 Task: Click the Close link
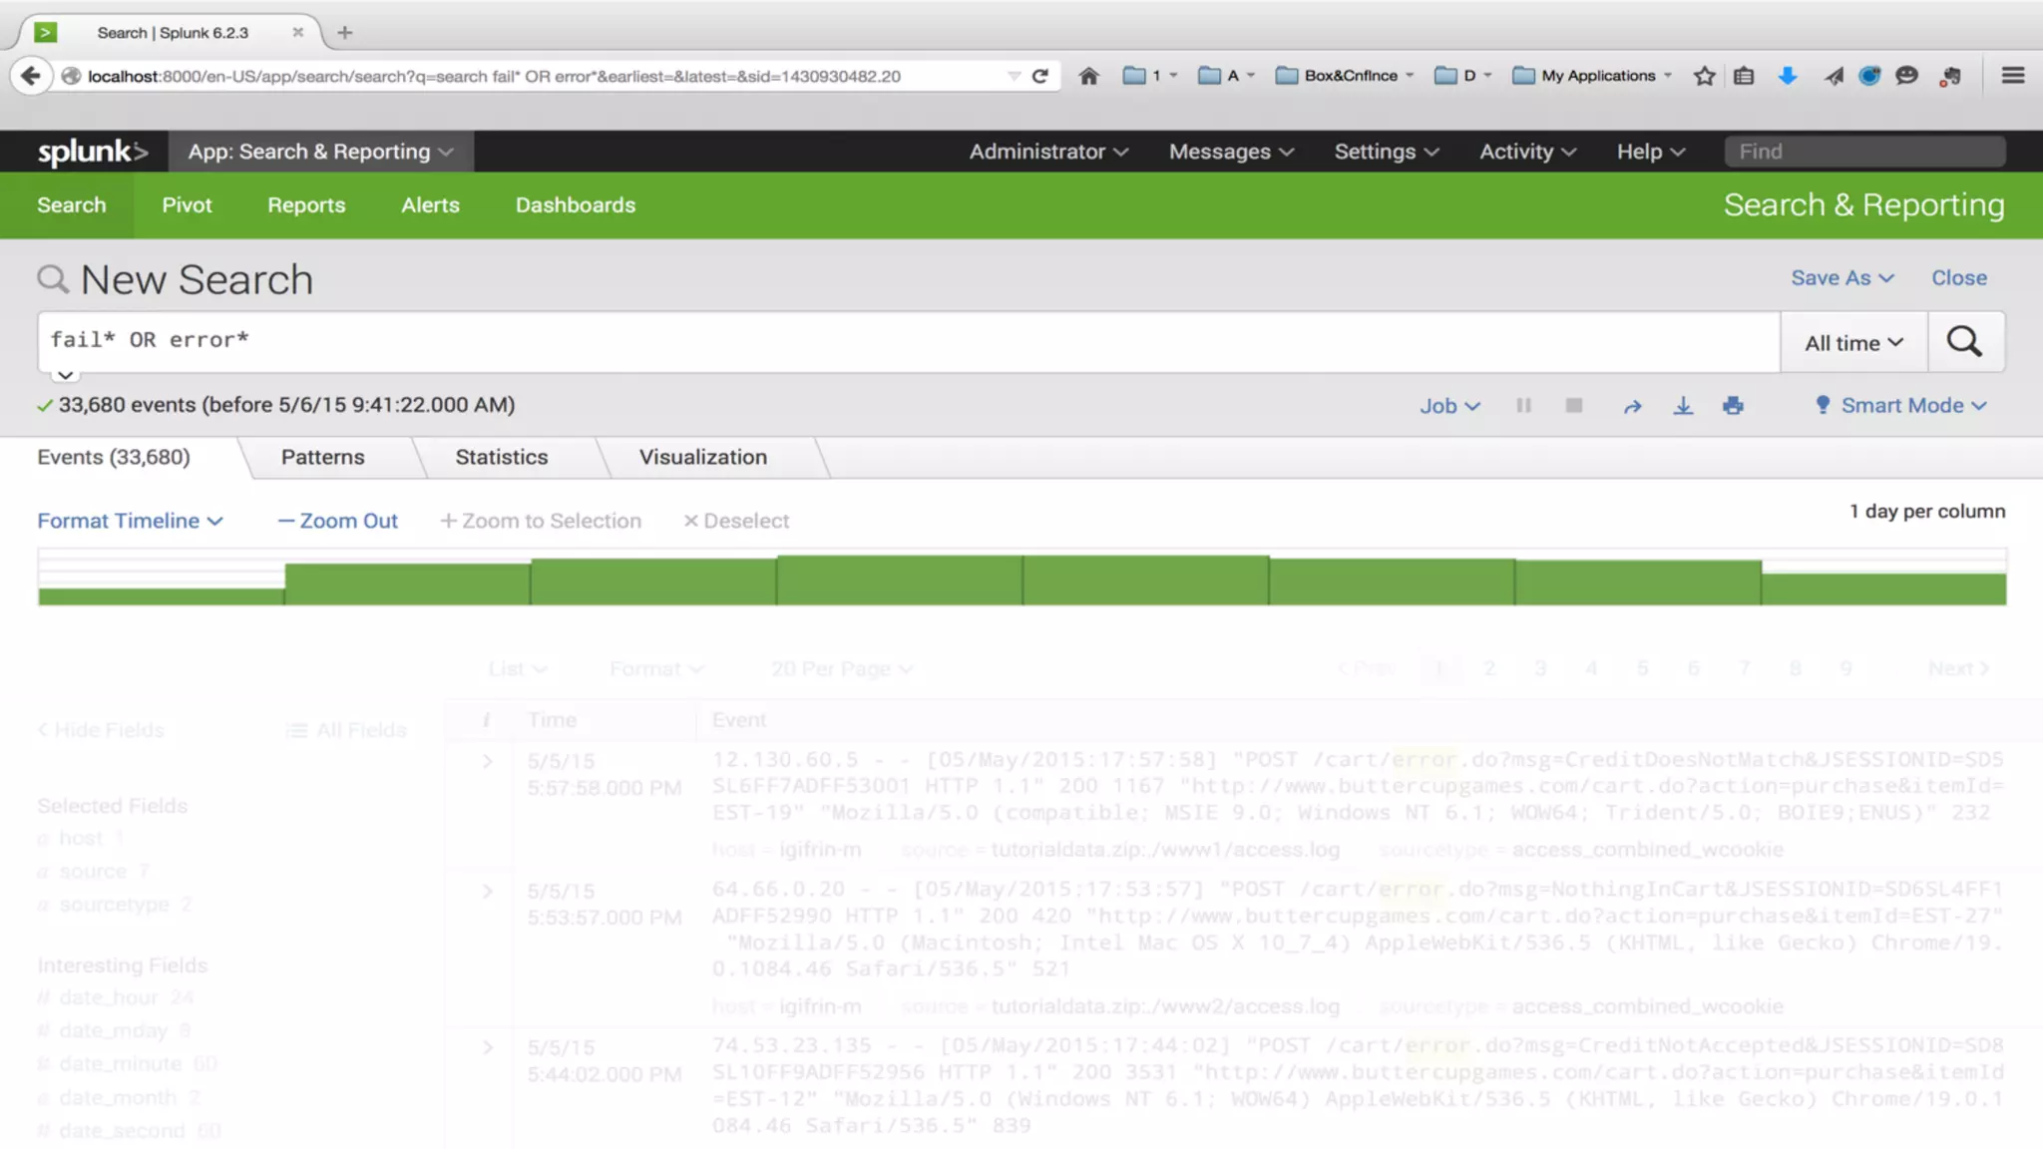coord(1958,278)
